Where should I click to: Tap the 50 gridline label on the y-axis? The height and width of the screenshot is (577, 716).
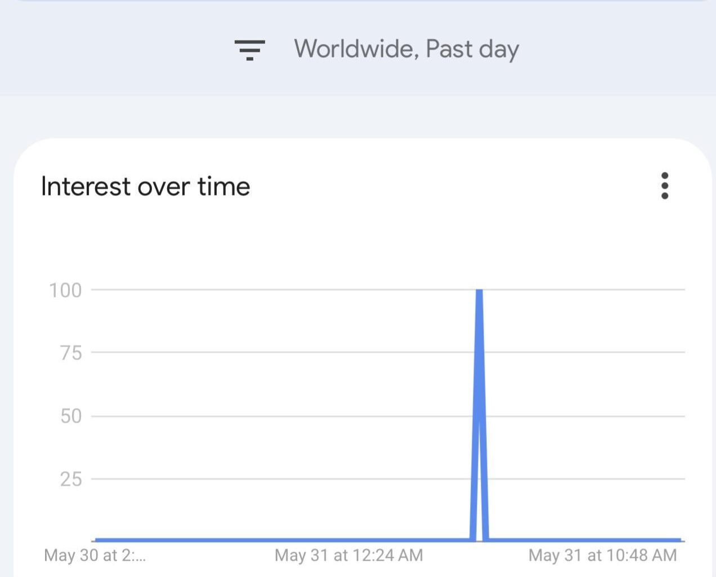[72, 417]
